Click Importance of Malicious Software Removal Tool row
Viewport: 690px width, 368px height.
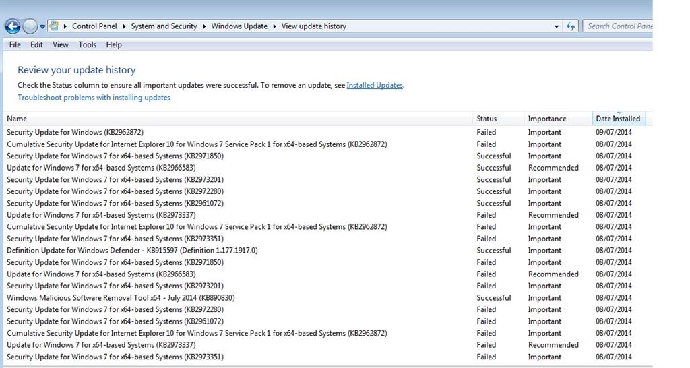pyautogui.click(x=544, y=298)
